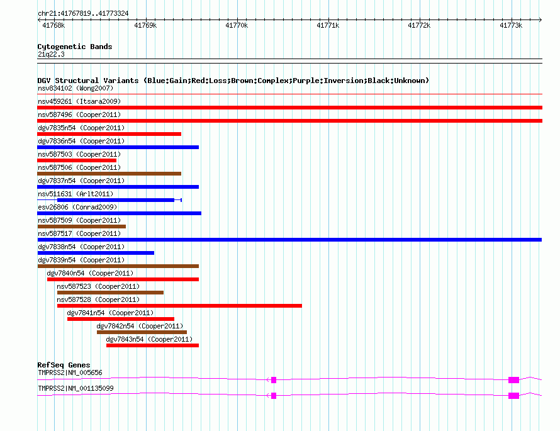Click the nsv834102 (Wong2007) variant label

(x=76, y=88)
